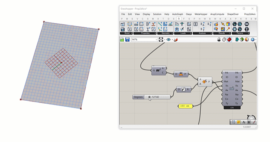Open the 147% zoom level dropdown

pos(156,40)
